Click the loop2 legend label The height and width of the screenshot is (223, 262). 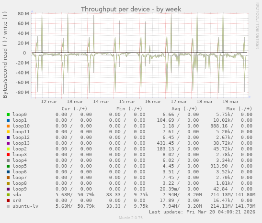[20, 149]
